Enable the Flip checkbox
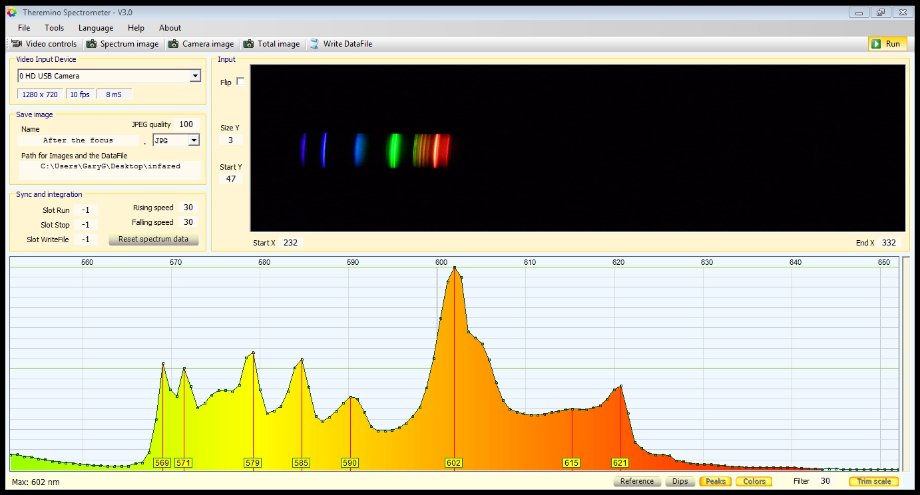Screen dimensions: 920x495 (x=240, y=82)
